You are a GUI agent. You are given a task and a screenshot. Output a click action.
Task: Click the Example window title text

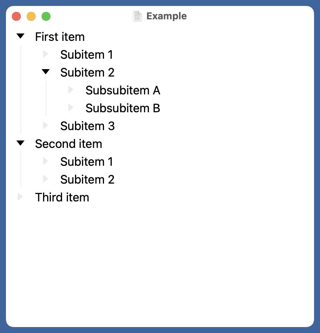pos(166,16)
